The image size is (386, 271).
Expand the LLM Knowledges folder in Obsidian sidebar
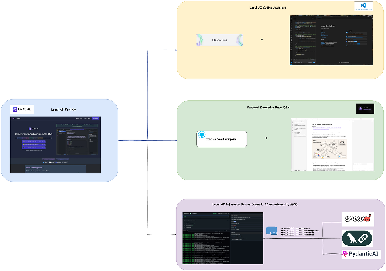295,132
